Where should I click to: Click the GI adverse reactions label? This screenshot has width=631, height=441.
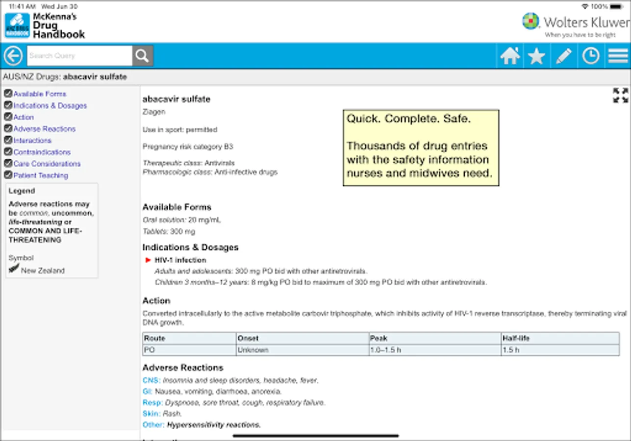point(148,392)
